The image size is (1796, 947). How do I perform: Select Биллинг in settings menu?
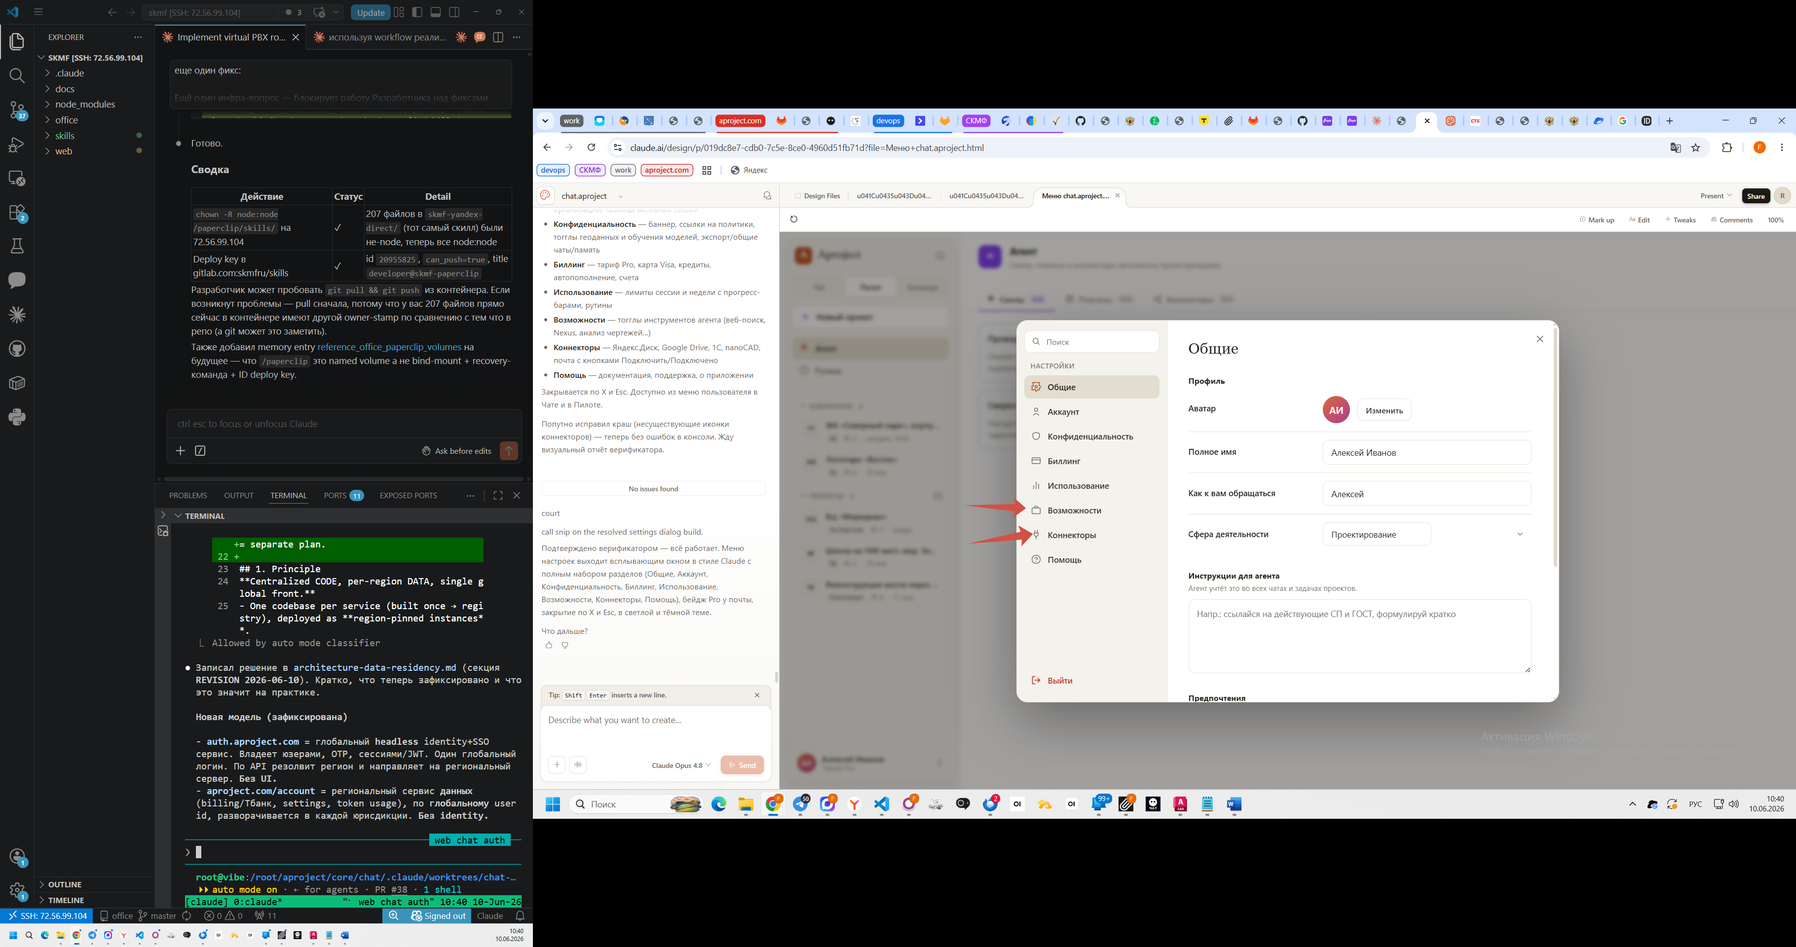[1092, 461]
